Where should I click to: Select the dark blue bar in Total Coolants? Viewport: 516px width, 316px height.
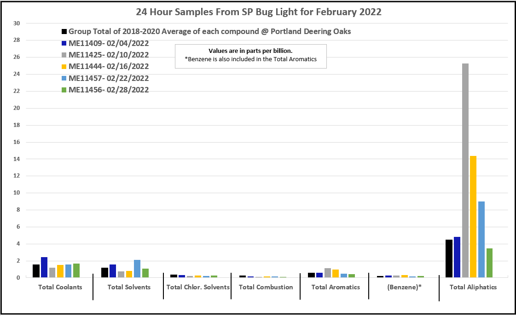tap(44, 267)
